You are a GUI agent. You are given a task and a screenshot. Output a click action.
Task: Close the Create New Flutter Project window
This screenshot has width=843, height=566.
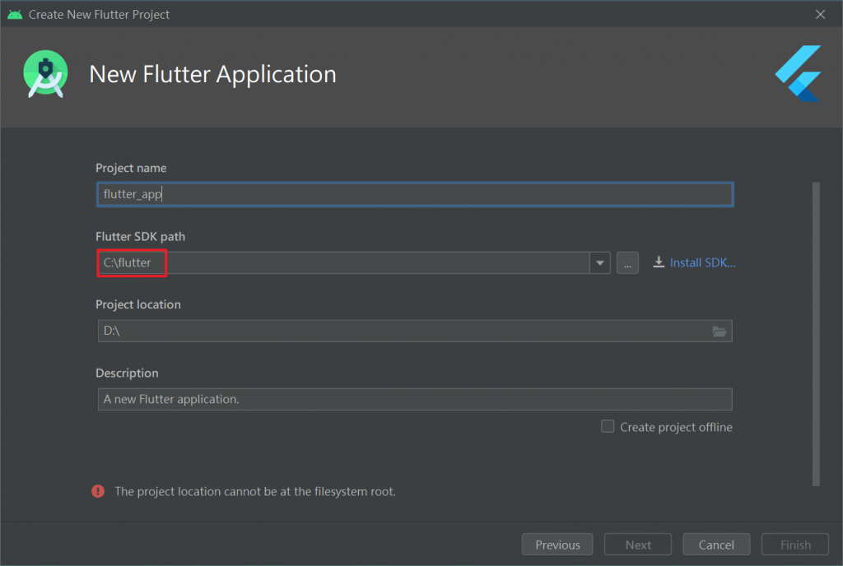click(x=821, y=15)
